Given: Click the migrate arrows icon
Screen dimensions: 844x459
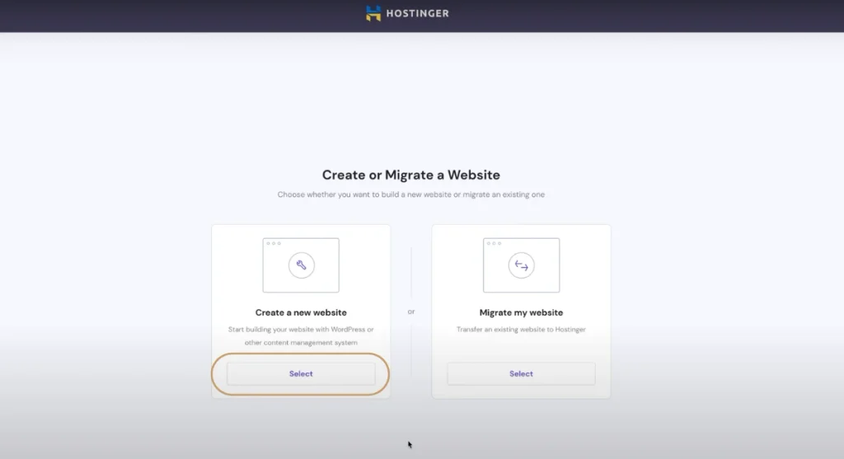Looking at the screenshot, I should coord(521,265).
